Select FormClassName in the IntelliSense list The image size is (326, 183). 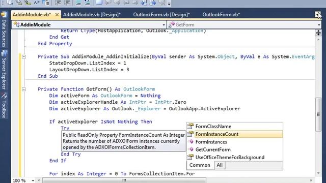click(235, 127)
